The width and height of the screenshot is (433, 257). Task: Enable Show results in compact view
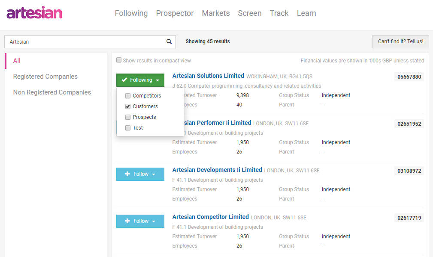[119, 60]
